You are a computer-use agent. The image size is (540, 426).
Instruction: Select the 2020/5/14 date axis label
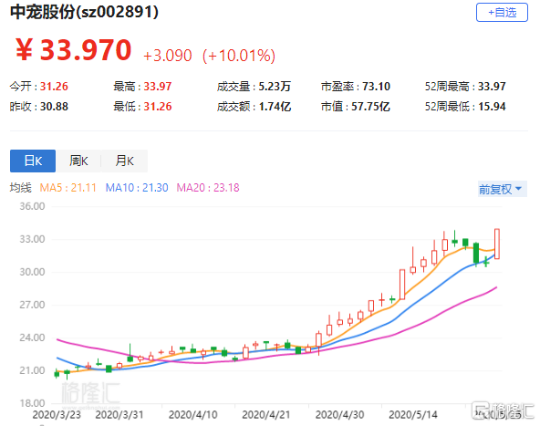(x=413, y=415)
